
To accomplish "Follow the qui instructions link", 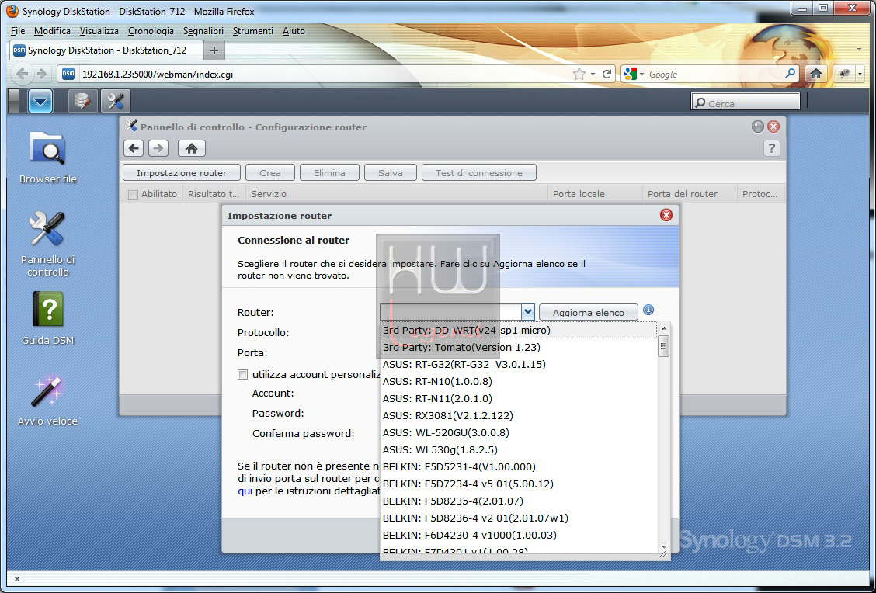I will pos(245,491).
